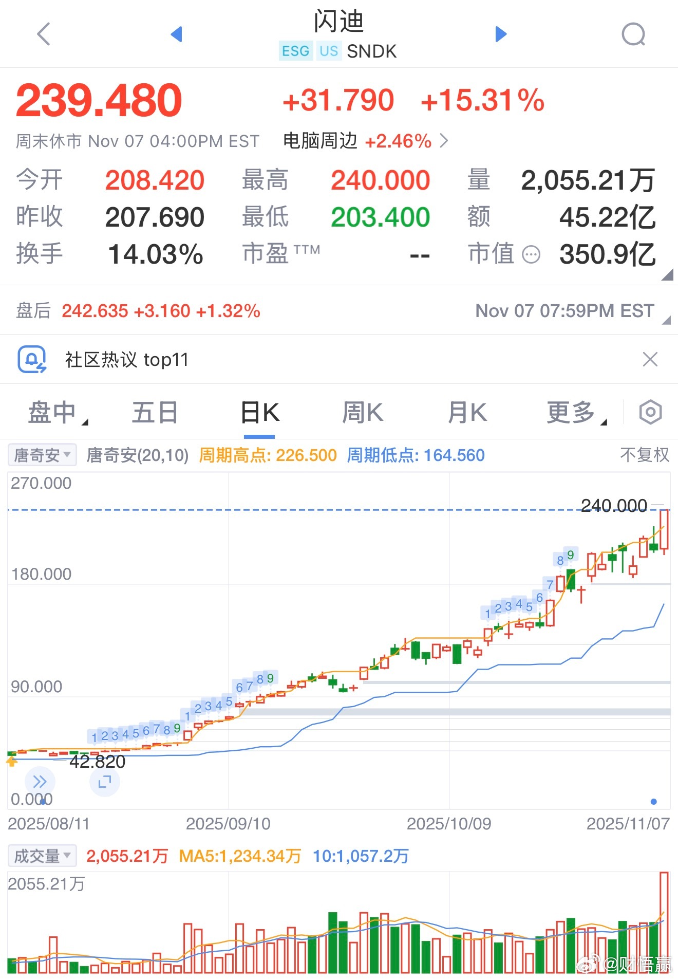
Task: Open 社区热议 top11 discussion
Action: coord(126,360)
